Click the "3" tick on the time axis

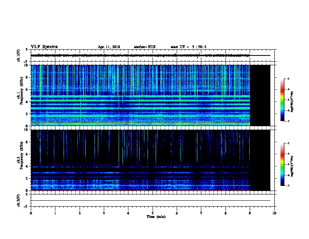[104, 213]
